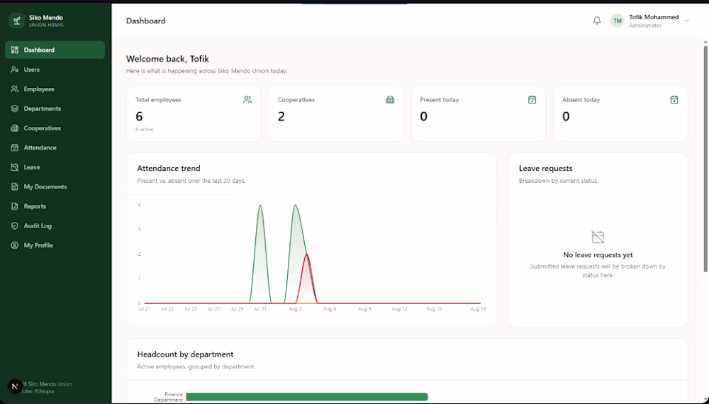Click the Audit Log shield icon
709x404 pixels.
pyautogui.click(x=14, y=225)
